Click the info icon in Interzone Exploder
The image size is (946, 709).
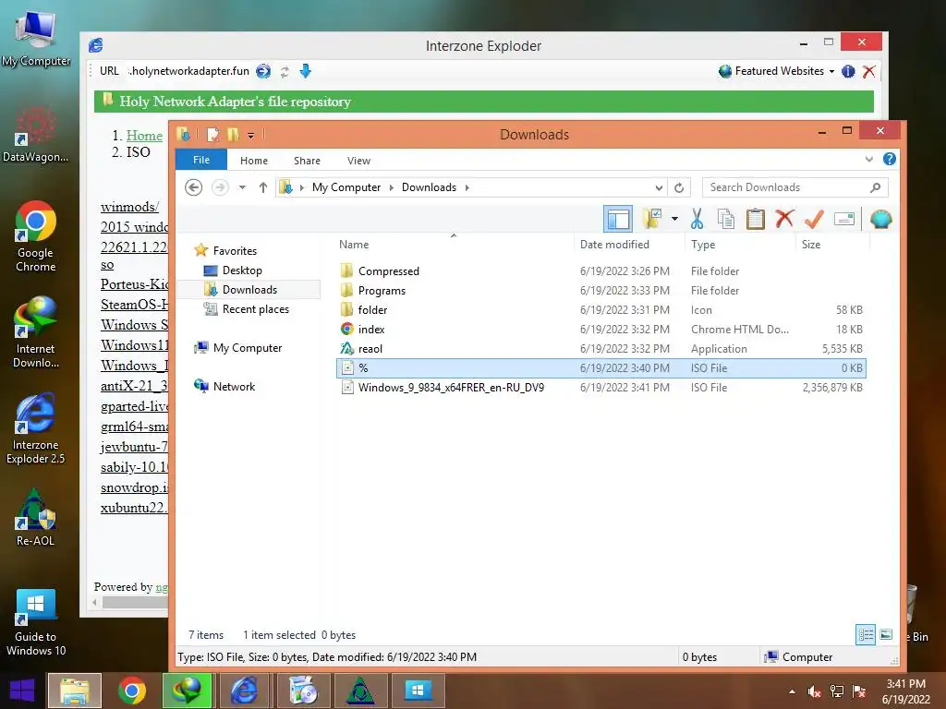pos(848,71)
